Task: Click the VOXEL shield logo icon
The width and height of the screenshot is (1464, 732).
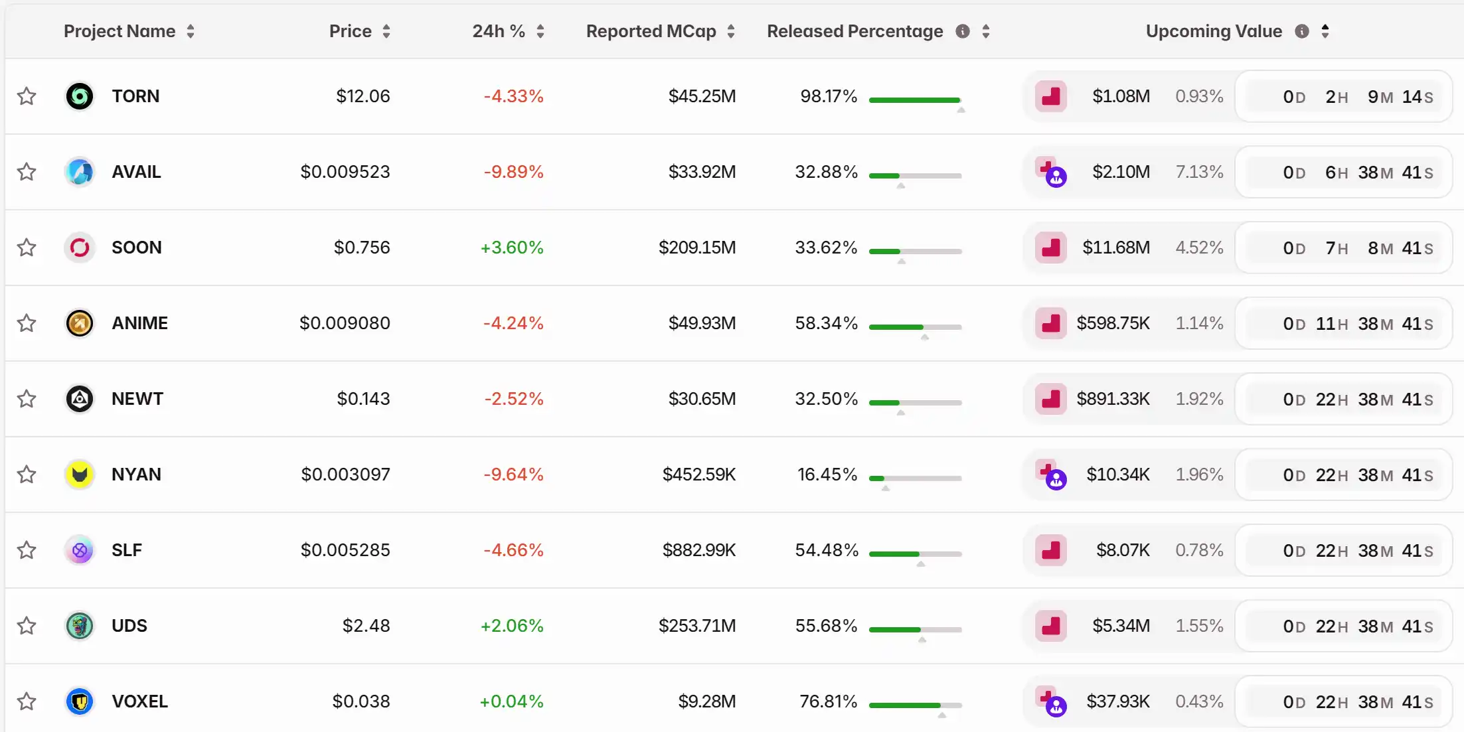Action: coord(80,701)
